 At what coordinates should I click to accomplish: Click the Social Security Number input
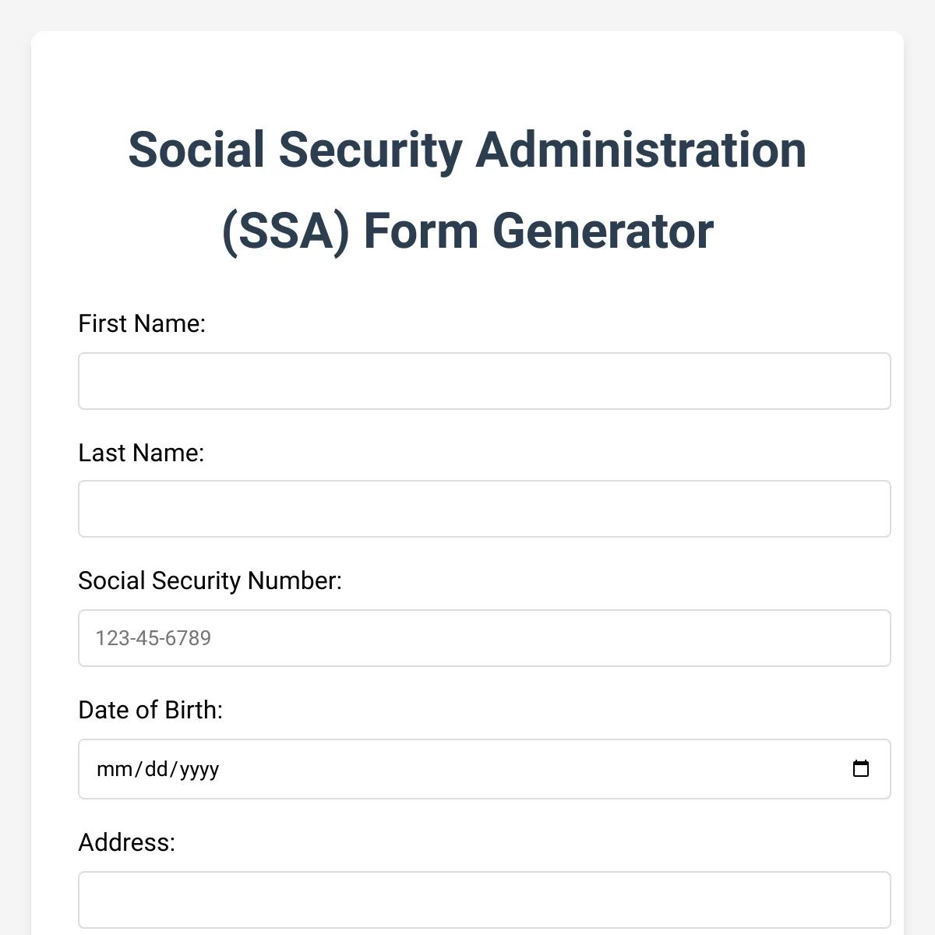tap(484, 638)
